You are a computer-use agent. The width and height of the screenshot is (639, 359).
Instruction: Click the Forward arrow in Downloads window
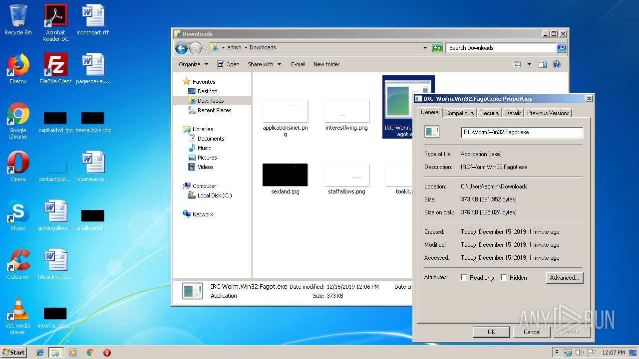point(195,48)
